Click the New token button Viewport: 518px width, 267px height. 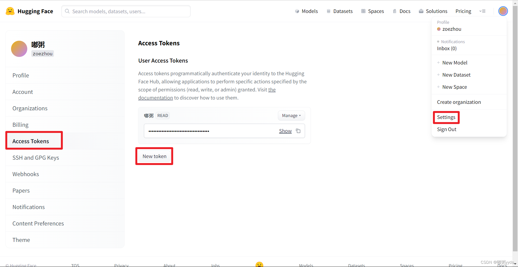(154, 156)
